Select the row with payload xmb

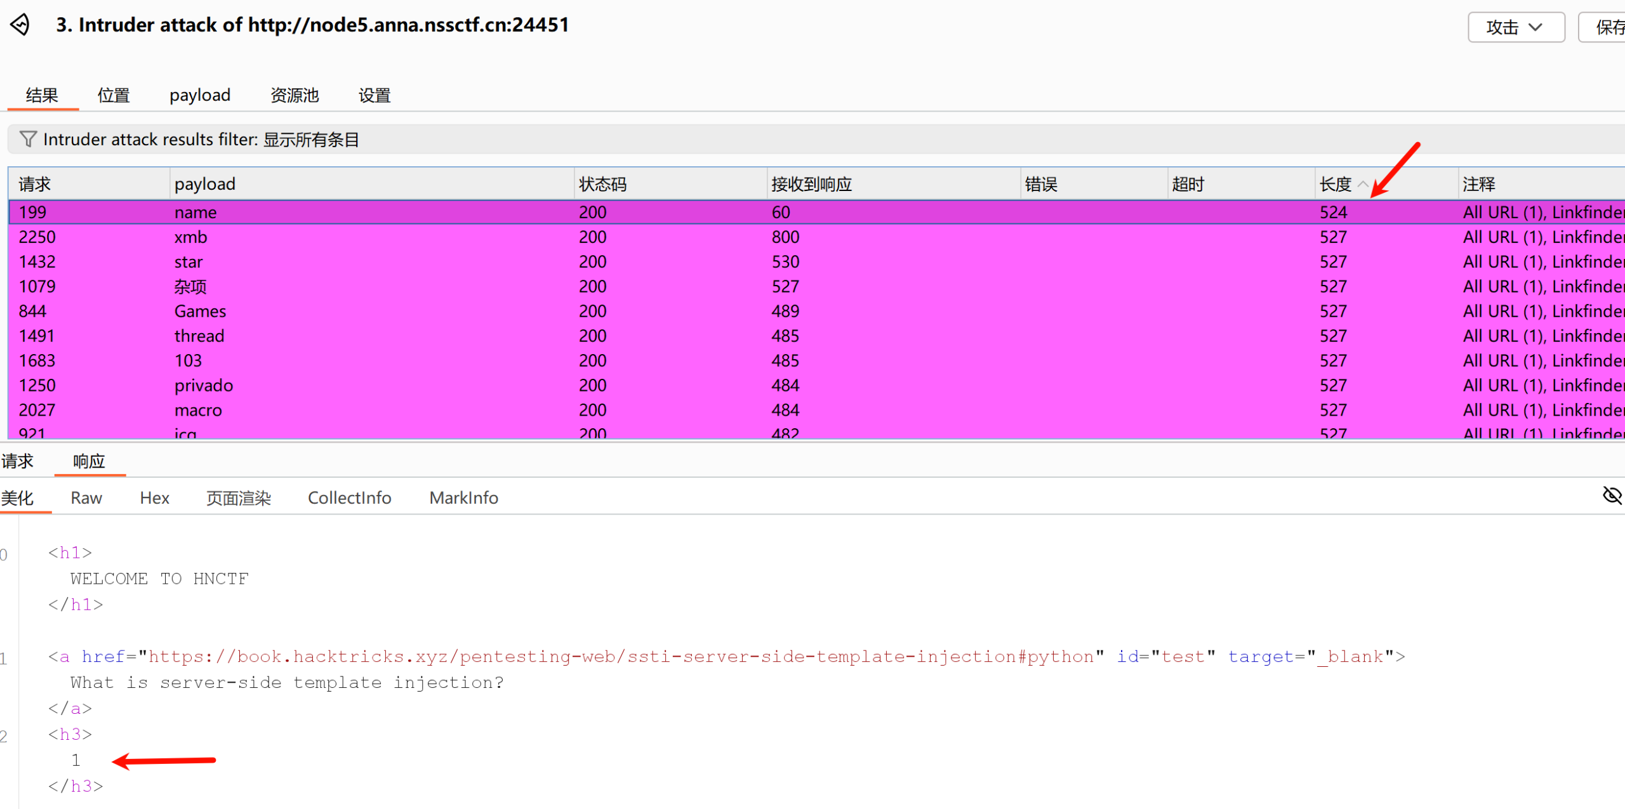coord(190,237)
